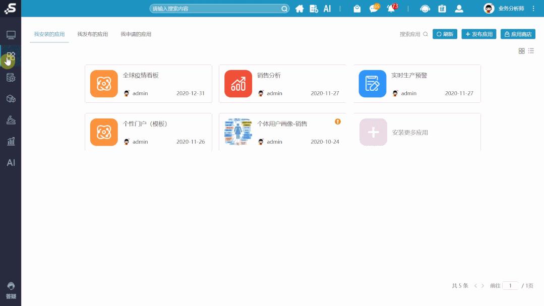Click the monitor icon at top of sidebar
Screen dimensions: 544x306
point(11,35)
